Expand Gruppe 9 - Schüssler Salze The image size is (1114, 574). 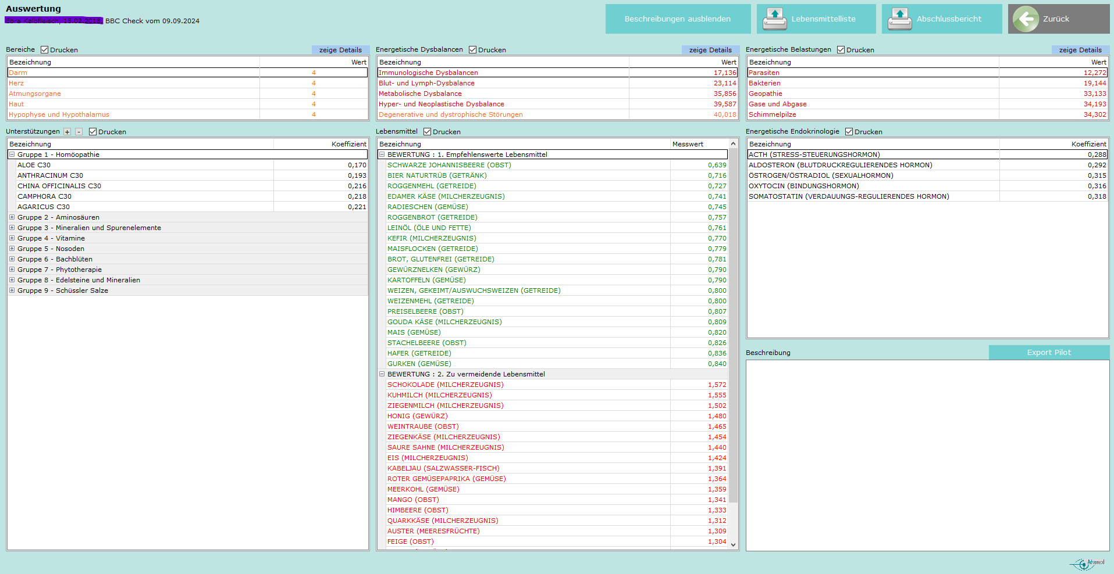coord(12,290)
